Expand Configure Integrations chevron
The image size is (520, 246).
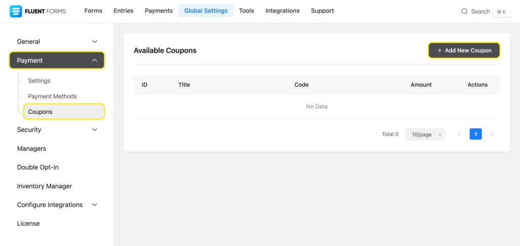tap(94, 204)
